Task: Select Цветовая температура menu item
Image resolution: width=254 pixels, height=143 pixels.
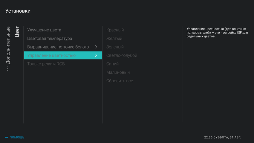Action: coord(50,39)
